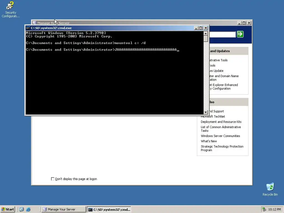Screen dimensions: 284x213
Task: Launch Internet Explorer from Quick Launch
Action: (28, 209)
